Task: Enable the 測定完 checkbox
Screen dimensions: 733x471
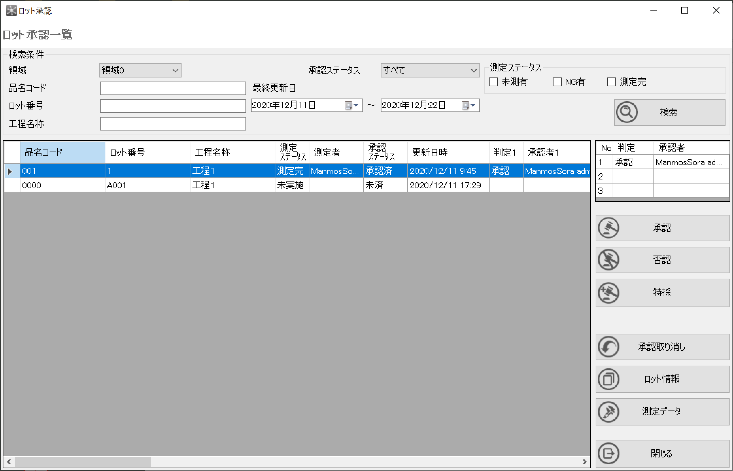Action: coord(611,82)
